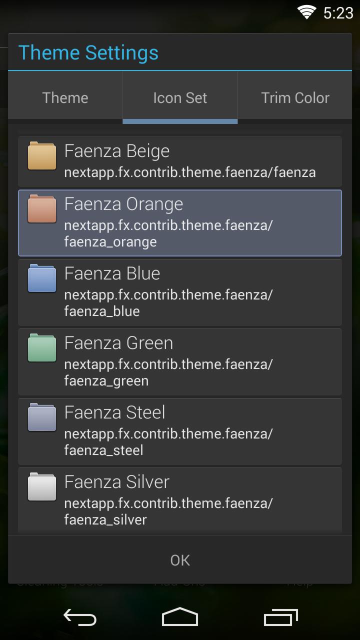Click the Theme Settings title
This screenshot has width=360, height=640.
(x=88, y=52)
